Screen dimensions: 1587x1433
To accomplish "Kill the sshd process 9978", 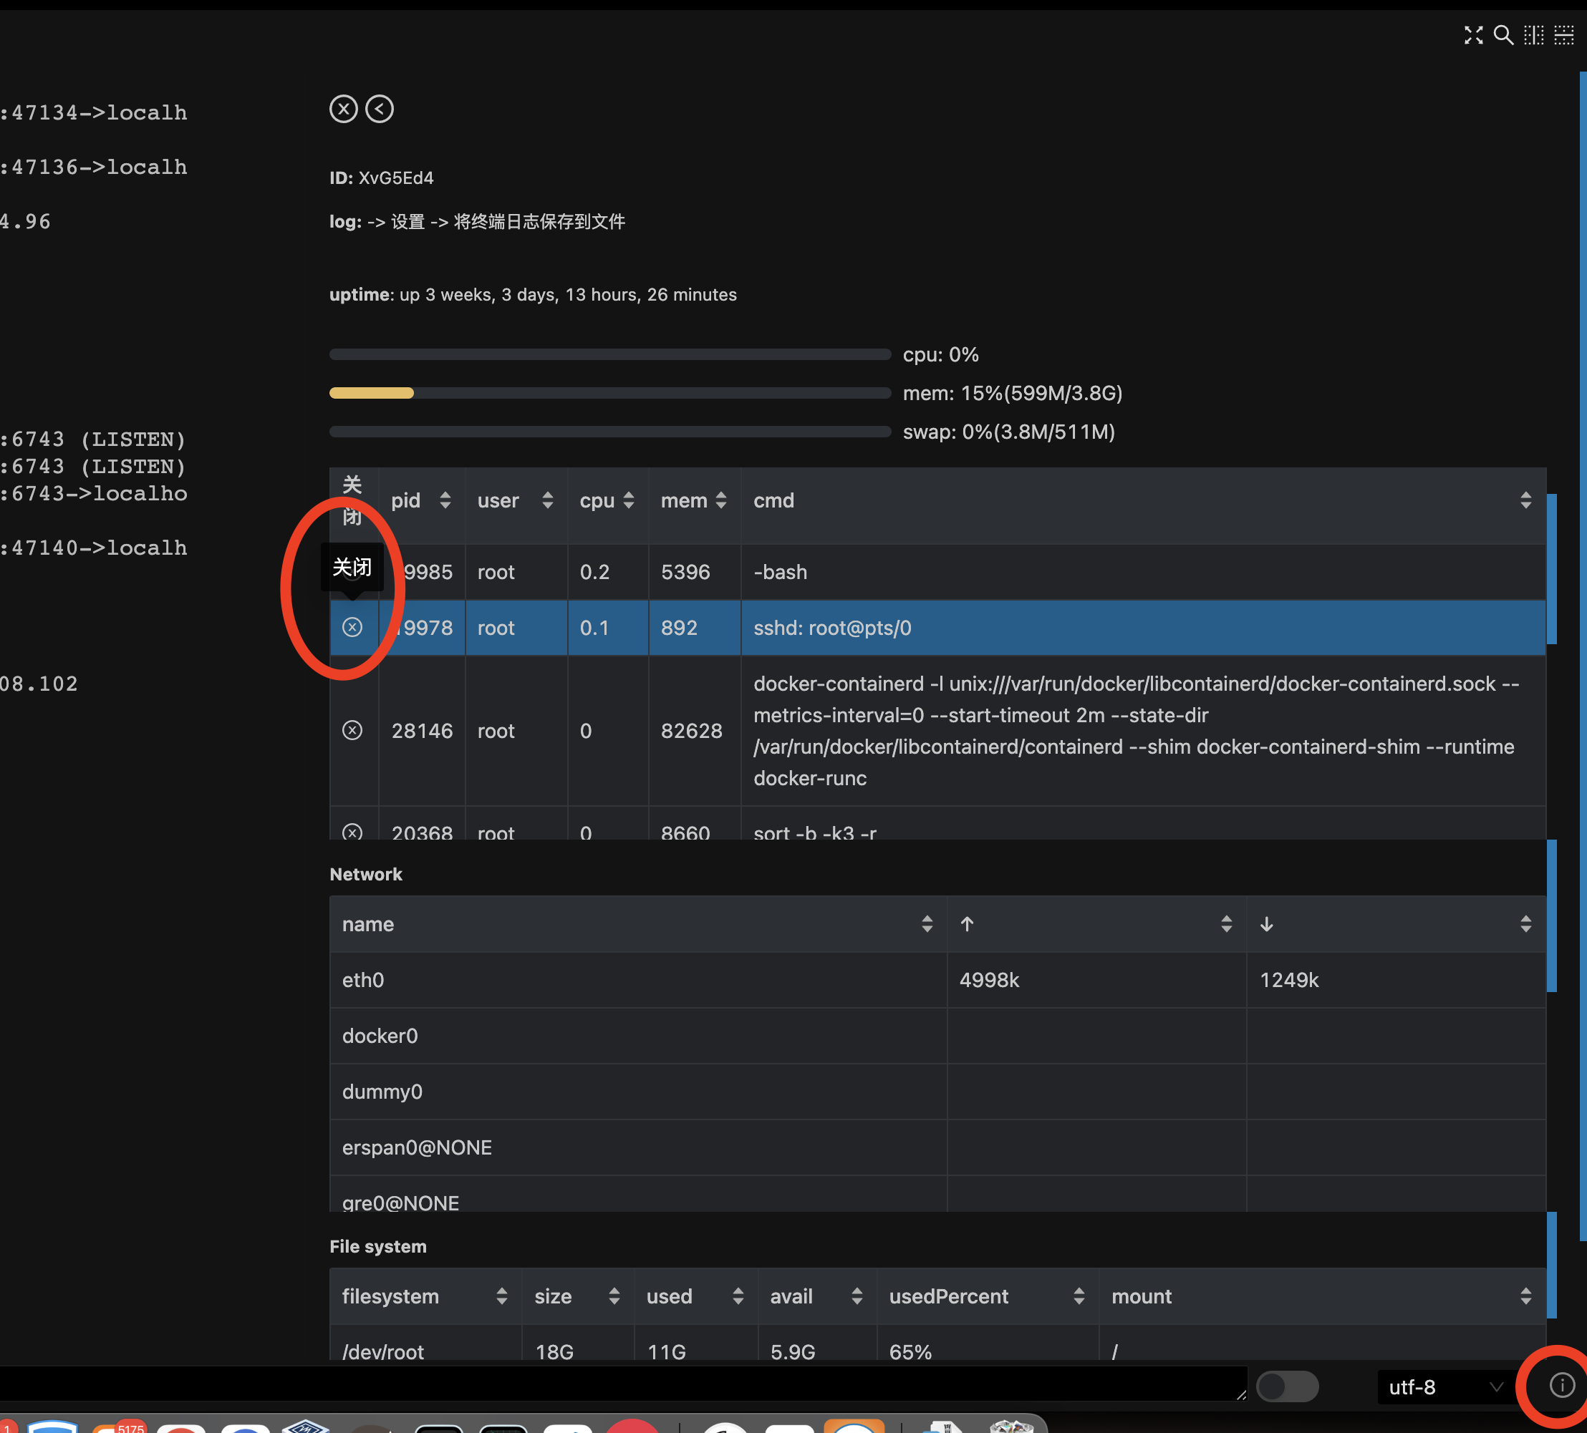I will (x=352, y=627).
